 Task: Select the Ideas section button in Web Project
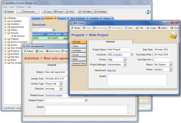79,59
